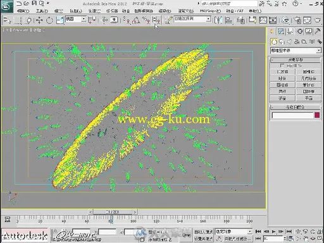Screen dimensions: 324x243
Task: Open the Standard Primitives (标准基本体) dropdown
Action: tap(296, 51)
